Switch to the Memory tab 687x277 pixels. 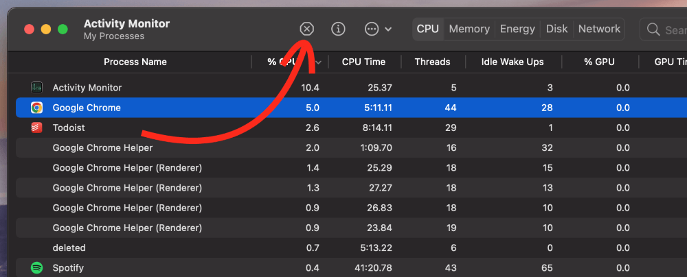[x=469, y=29]
